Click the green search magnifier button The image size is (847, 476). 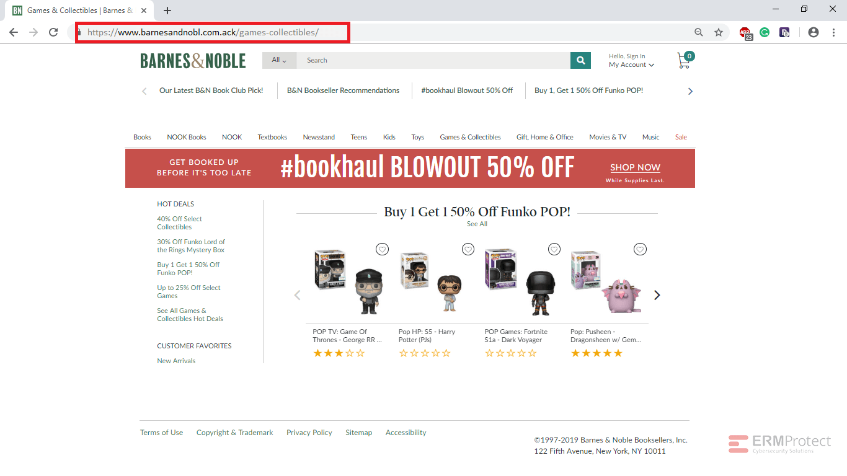(x=580, y=60)
